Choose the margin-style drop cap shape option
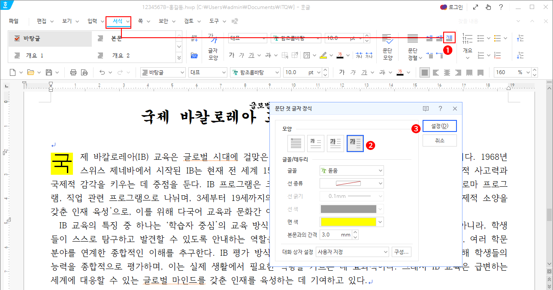The width and height of the screenshot is (553, 290). coord(355,143)
